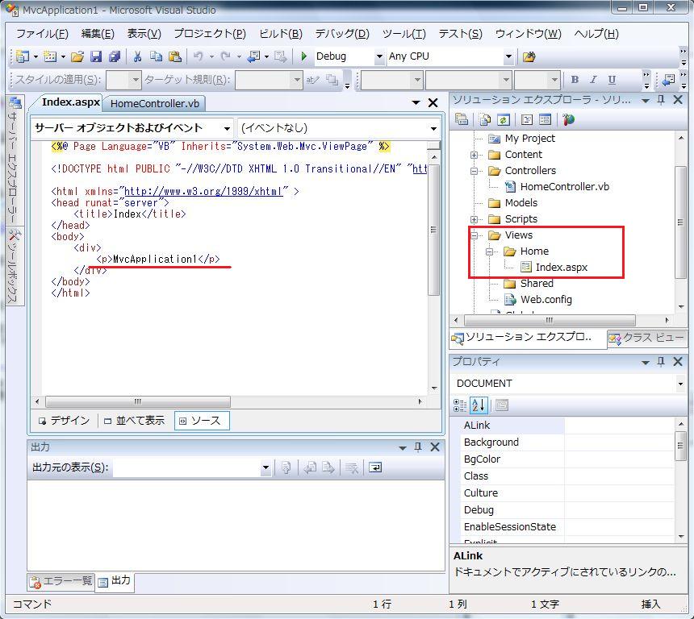Click the Paste icon on the toolbar
The image size is (694, 619).
tap(173, 56)
